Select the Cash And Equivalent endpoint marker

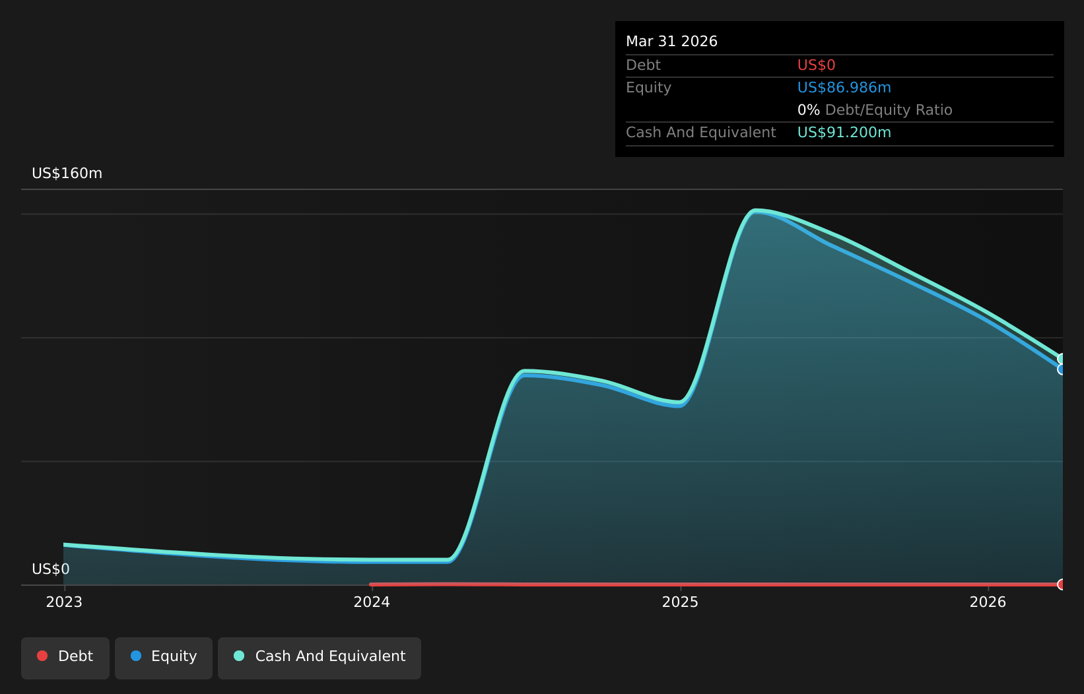pos(1062,360)
